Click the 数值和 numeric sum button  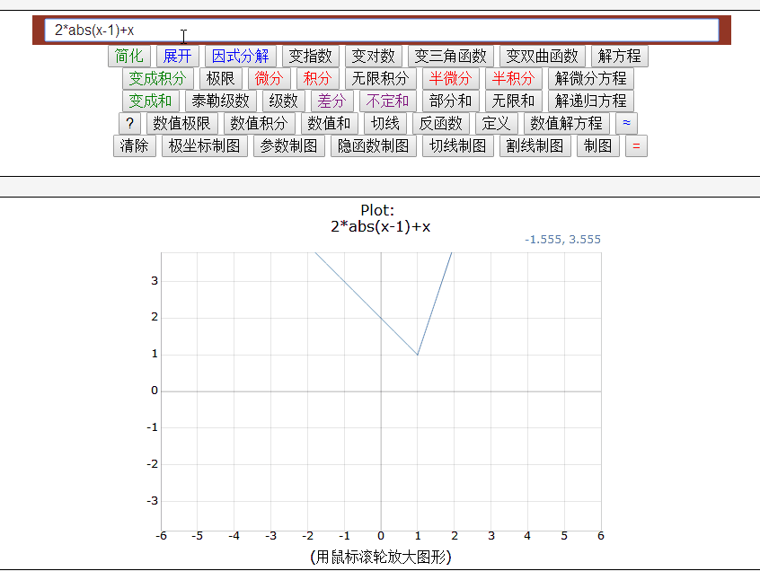coord(329,124)
